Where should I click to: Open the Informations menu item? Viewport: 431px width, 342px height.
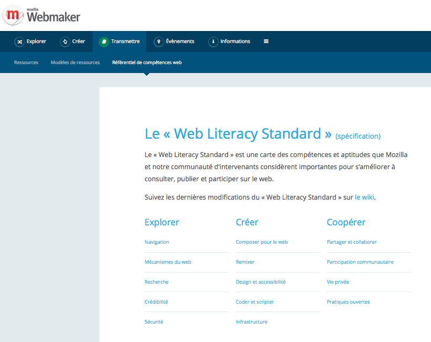point(229,42)
